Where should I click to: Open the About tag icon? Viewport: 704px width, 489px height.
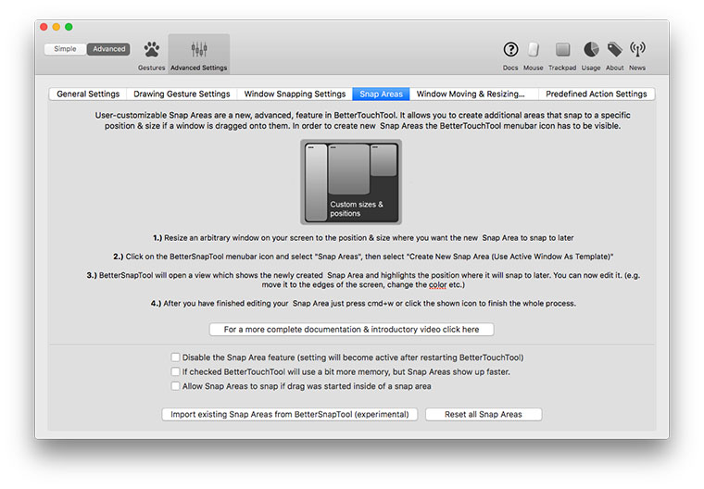[614, 49]
